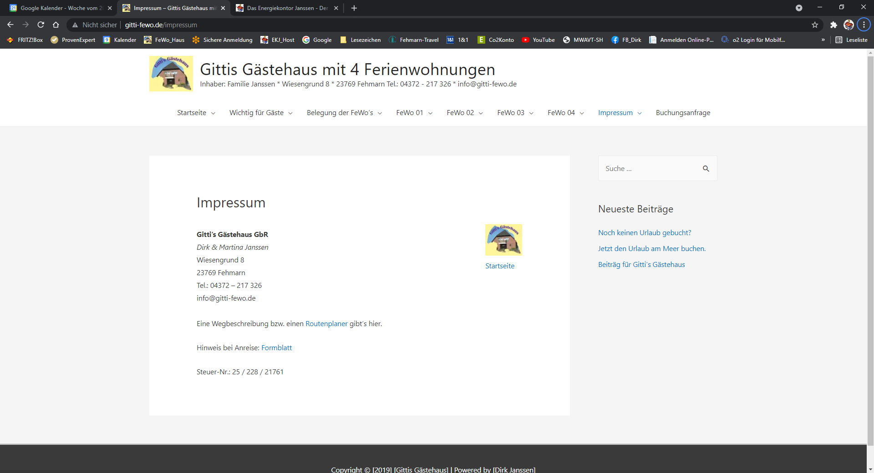Viewport: 874px width, 473px height.
Task: Open the Leseliste reading list
Action: [x=851, y=40]
